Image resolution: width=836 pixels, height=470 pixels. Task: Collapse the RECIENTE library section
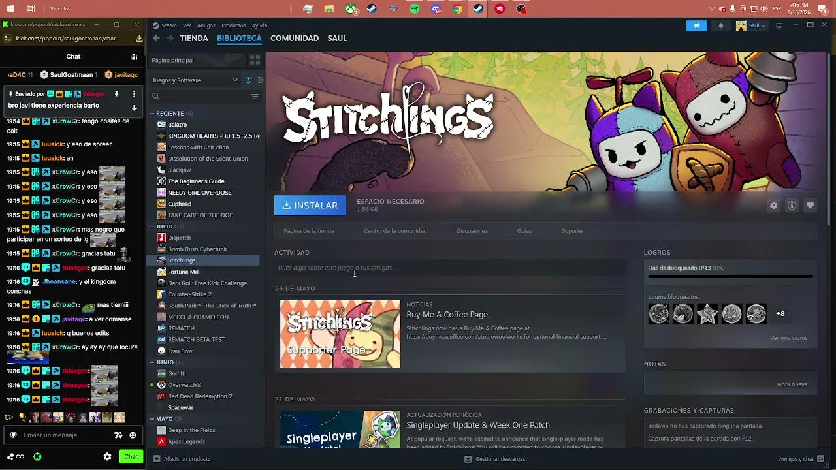pyautogui.click(x=152, y=114)
